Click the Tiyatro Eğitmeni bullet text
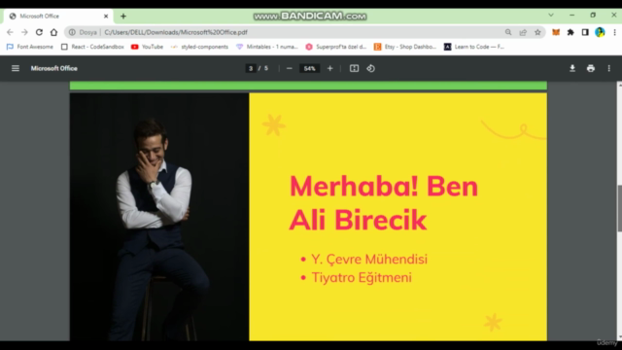This screenshot has width=622, height=350. point(362,277)
